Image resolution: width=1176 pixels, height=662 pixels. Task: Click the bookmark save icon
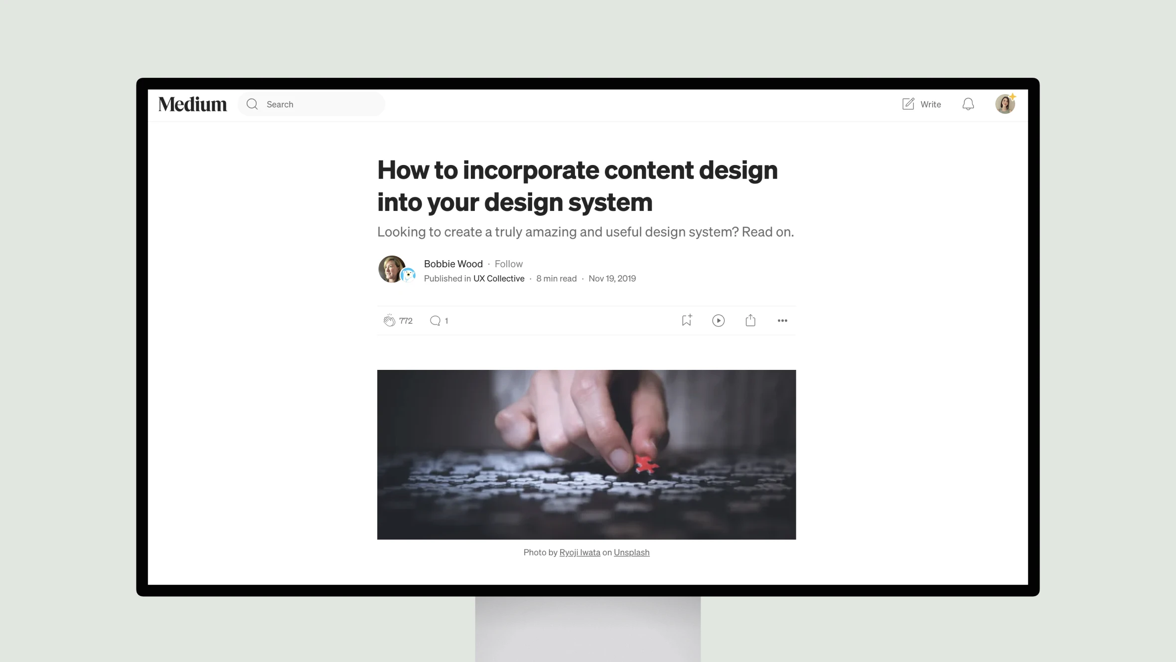(686, 320)
